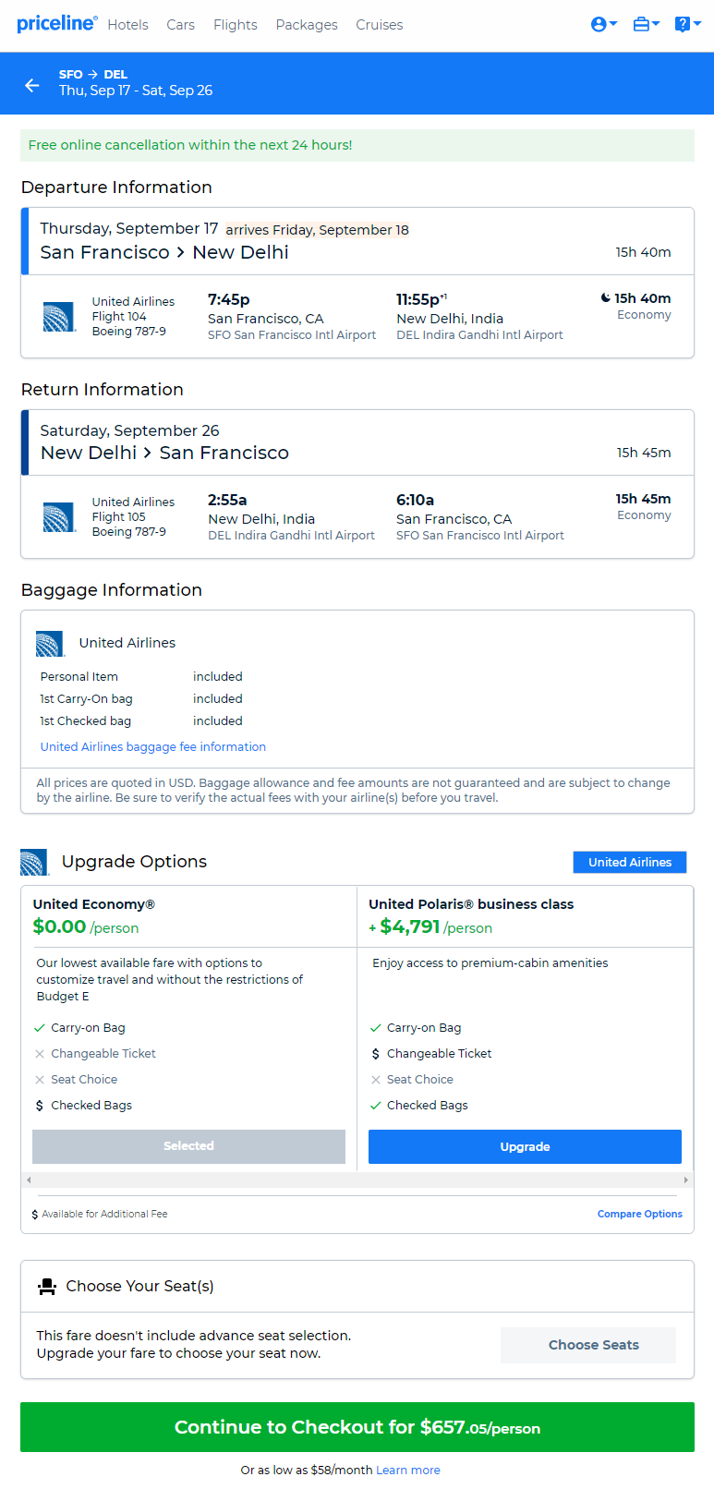Open the My Trips briefcase dropdown

646,25
